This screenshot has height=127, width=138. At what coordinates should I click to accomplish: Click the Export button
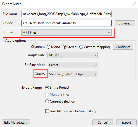[126, 123]
